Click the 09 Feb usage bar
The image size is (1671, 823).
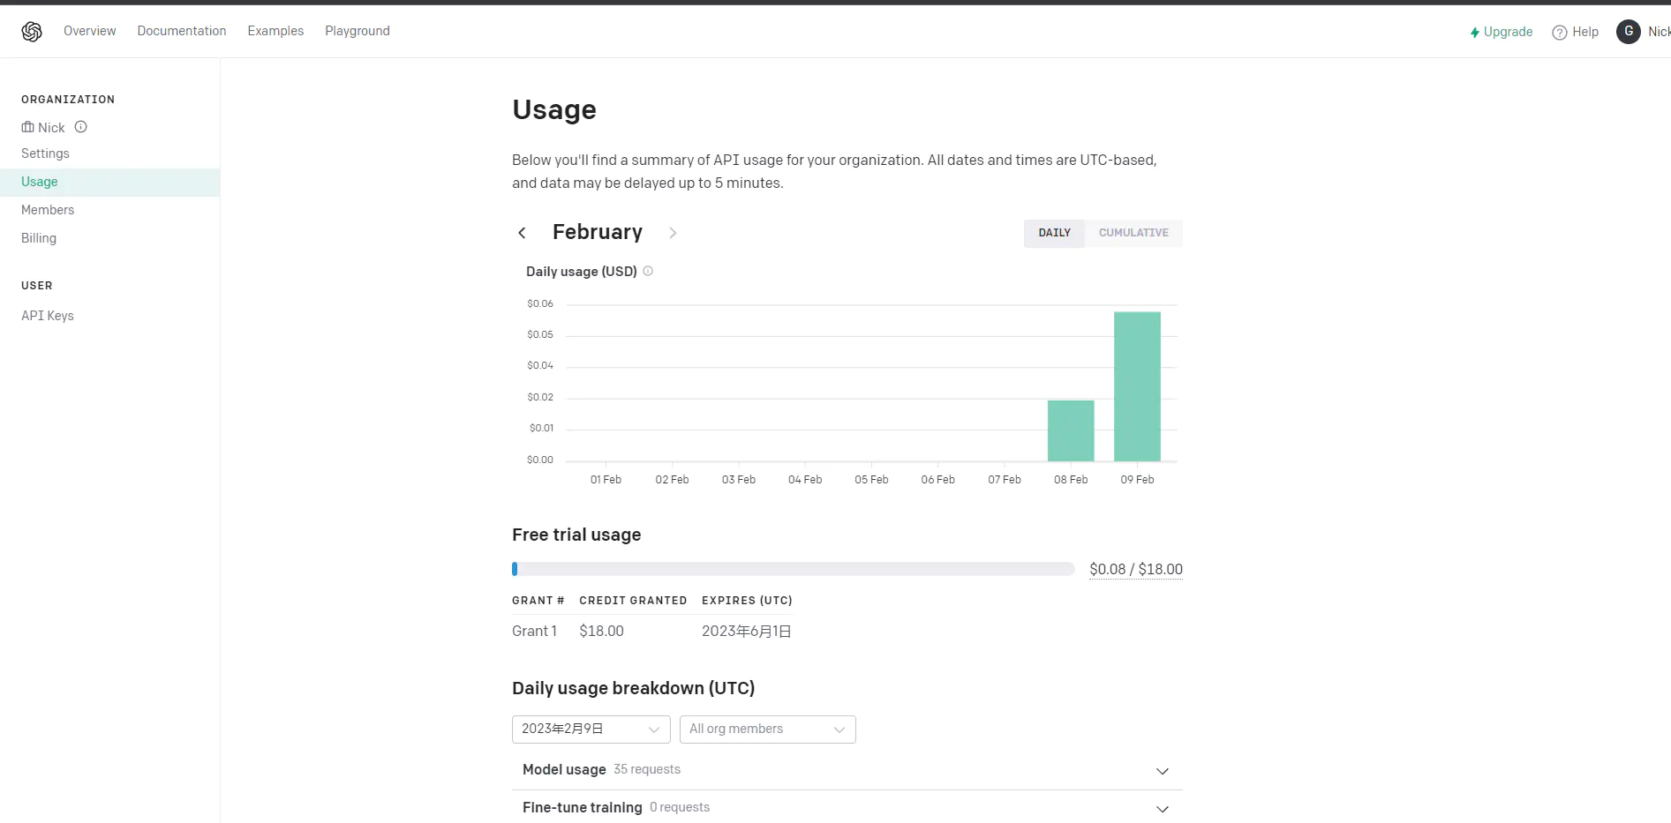coord(1137,386)
